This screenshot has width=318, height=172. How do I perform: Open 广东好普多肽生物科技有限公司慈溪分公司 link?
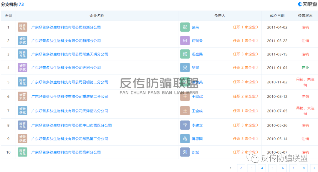[66, 27]
